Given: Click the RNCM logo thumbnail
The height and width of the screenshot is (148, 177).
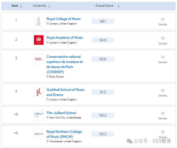Looking at the screenshot, I should click(39, 134).
